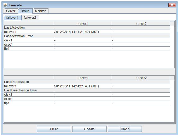179x136 pixels.
Task: Open the Monitor tab
Action: [40, 11]
